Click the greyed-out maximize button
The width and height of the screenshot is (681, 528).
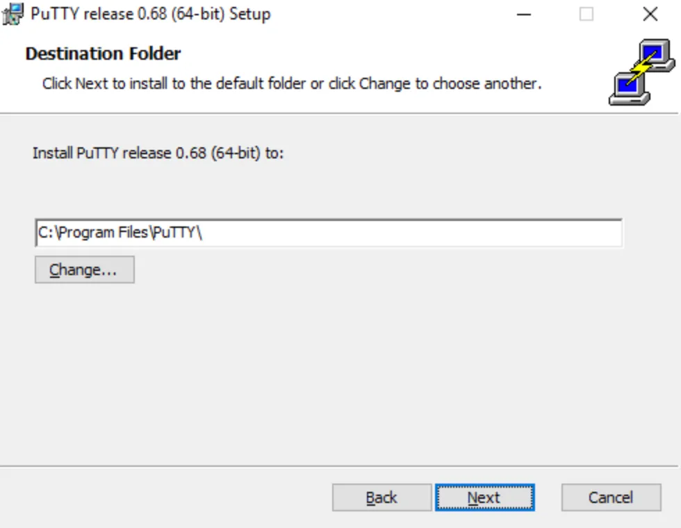pyautogui.click(x=586, y=14)
